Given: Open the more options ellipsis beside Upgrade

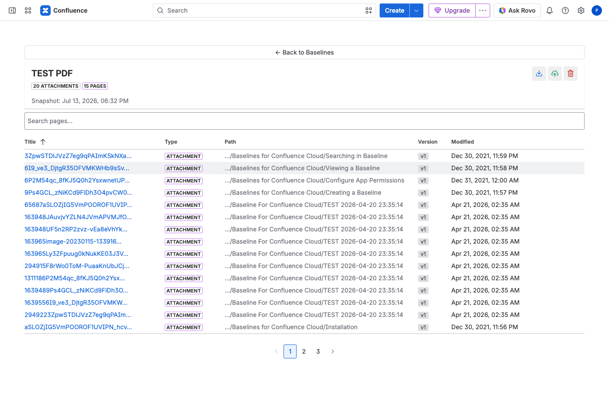Looking at the screenshot, I should [483, 10].
